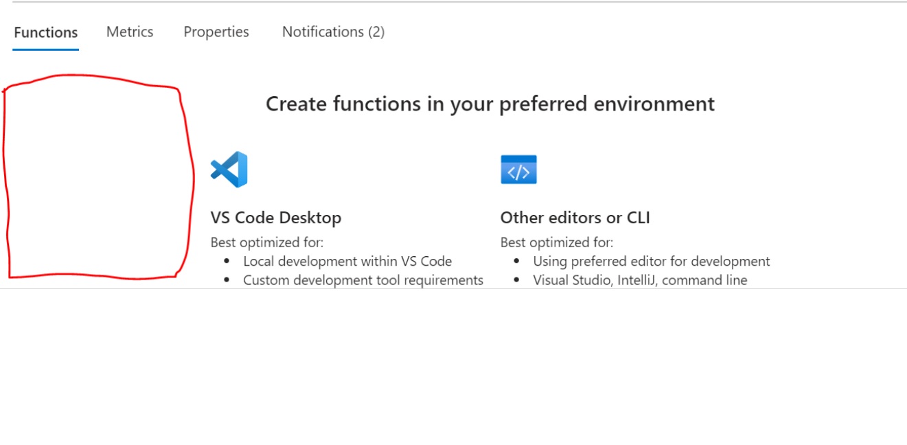Select the Custom development tool requirements bullet
The image size is (907, 445).
tap(363, 280)
